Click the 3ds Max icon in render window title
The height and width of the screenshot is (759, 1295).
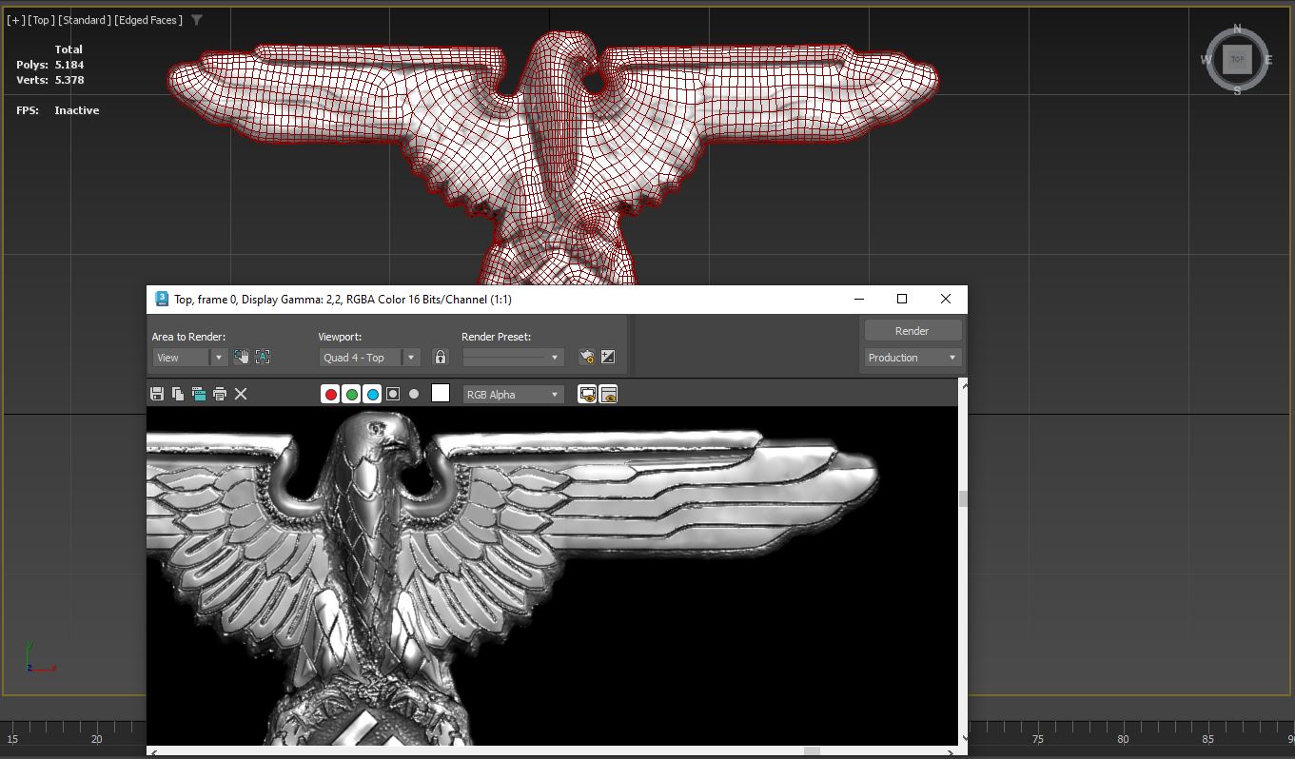pos(162,299)
